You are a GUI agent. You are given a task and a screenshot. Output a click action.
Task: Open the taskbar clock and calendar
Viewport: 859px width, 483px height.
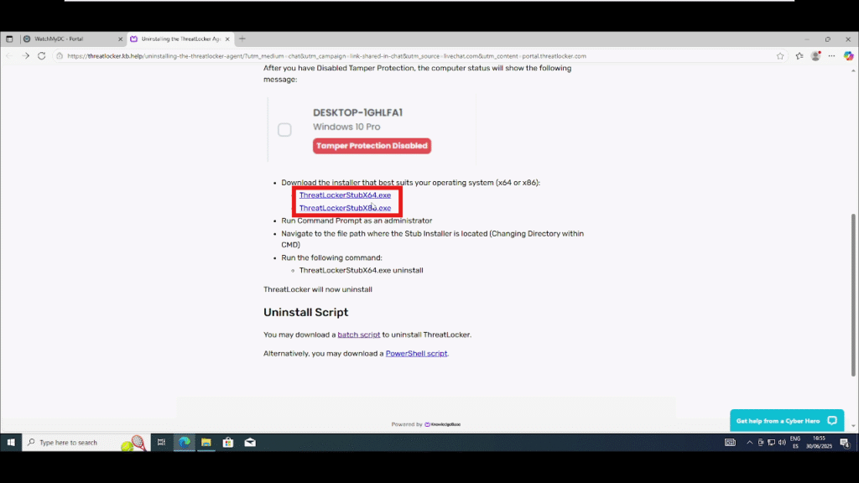point(819,443)
